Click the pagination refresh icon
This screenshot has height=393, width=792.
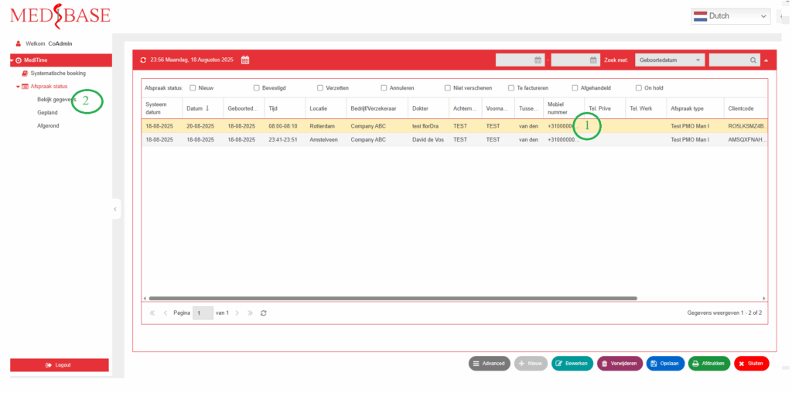tap(264, 313)
